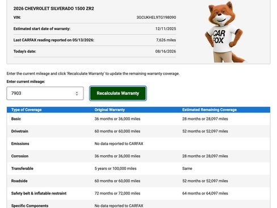Click Specific Components 'No data reported to CARFAX'
Screen dimensions: 277x208
tap(119, 206)
